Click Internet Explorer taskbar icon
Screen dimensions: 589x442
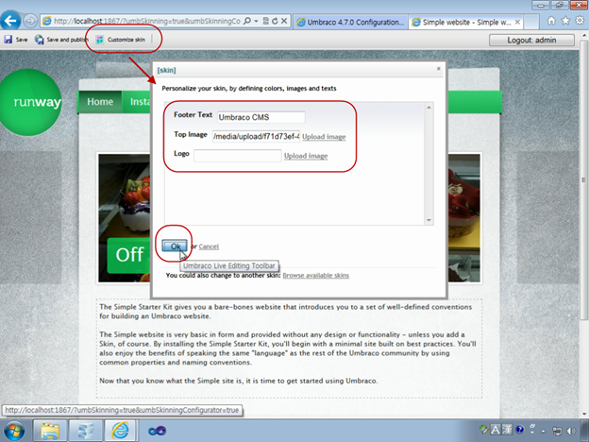click(x=120, y=431)
